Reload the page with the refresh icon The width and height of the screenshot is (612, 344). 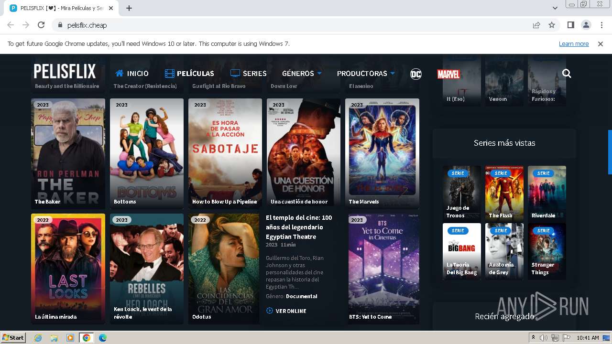tap(41, 25)
